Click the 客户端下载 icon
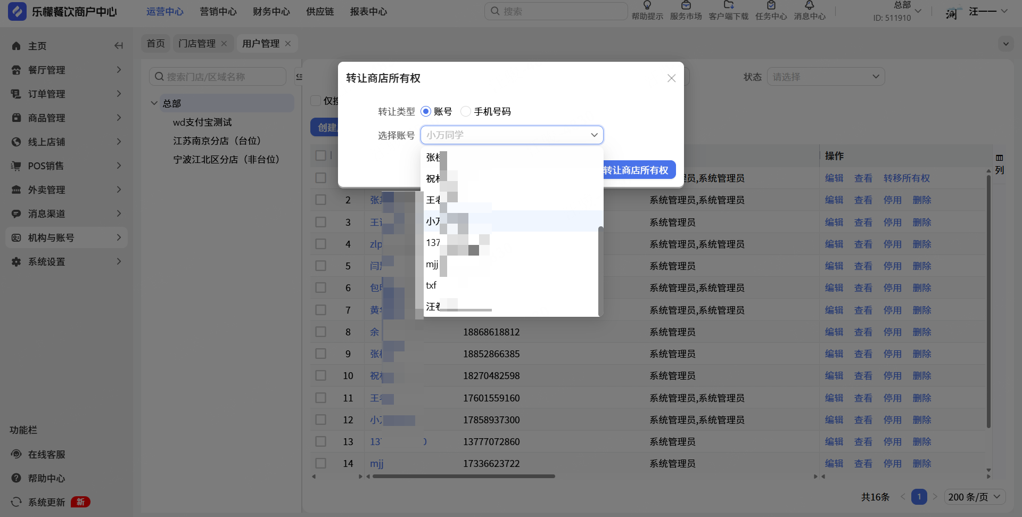This screenshot has width=1022, height=517. click(x=728, y=5)
